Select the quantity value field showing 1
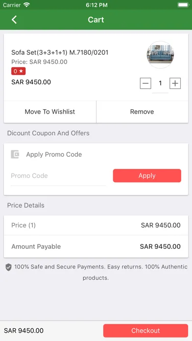The image size is (192, 341). [x=160, y=83]
